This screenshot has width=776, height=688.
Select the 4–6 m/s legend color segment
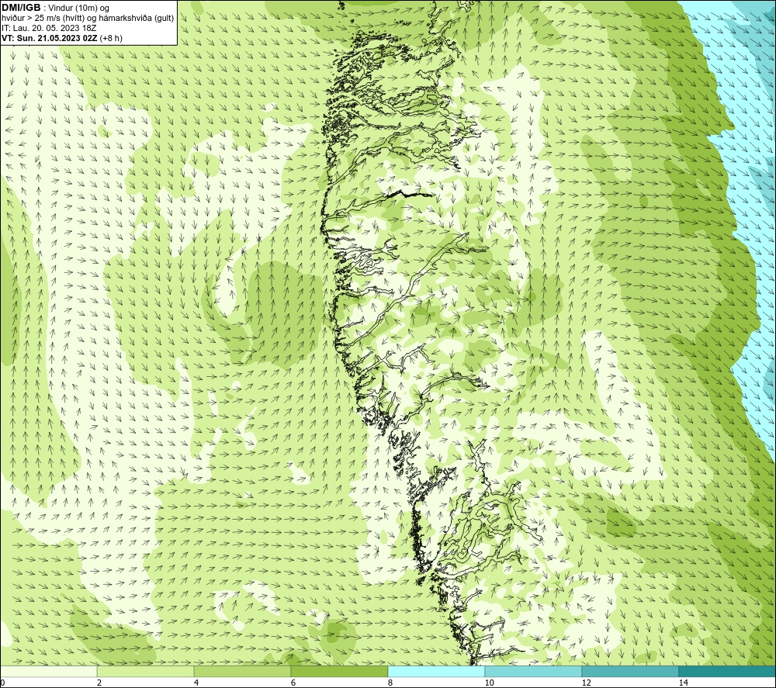[x=242, y=671]
